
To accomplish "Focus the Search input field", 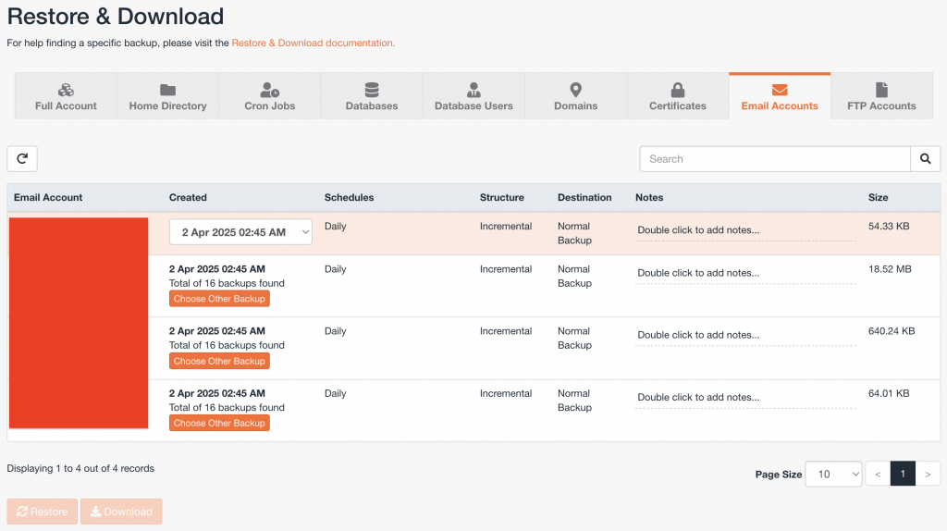I will [x=775, y=159].
